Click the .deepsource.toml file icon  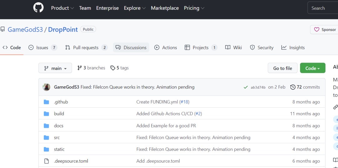point(46,161)
